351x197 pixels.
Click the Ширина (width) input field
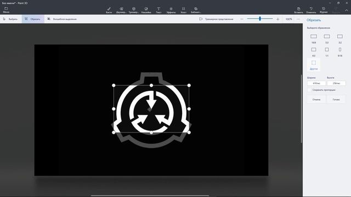point(316,83)
